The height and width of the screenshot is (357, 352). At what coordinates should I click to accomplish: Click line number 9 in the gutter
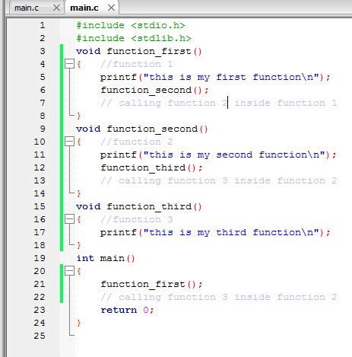[43, 129]
